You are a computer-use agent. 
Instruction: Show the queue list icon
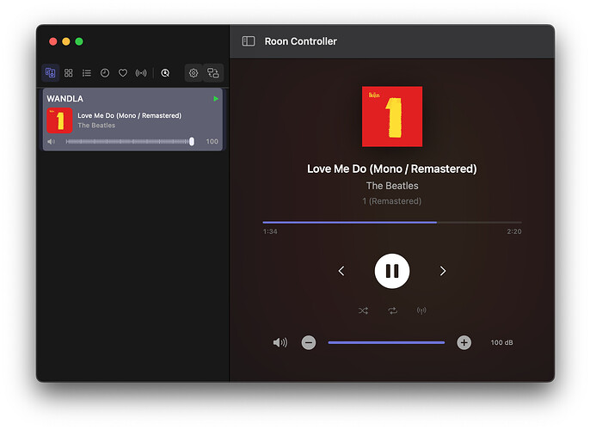87,73
